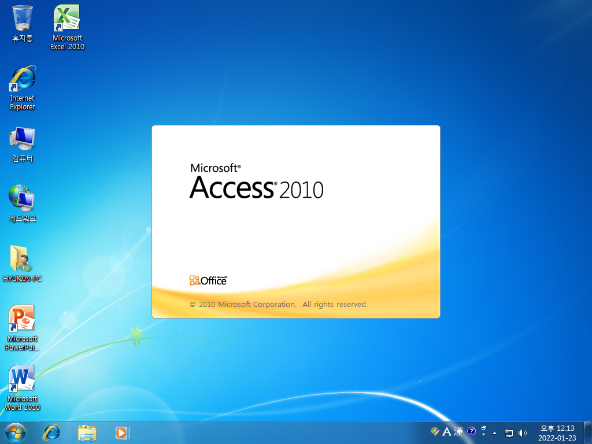Screen dimensions: 592x444
Task: Open the language bar help icon
Action: 471,431
